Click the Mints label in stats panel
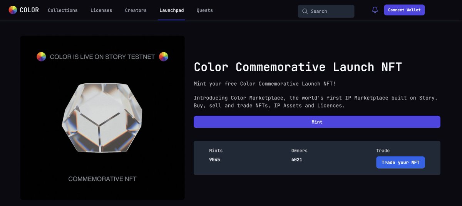 tap(216, 151)
